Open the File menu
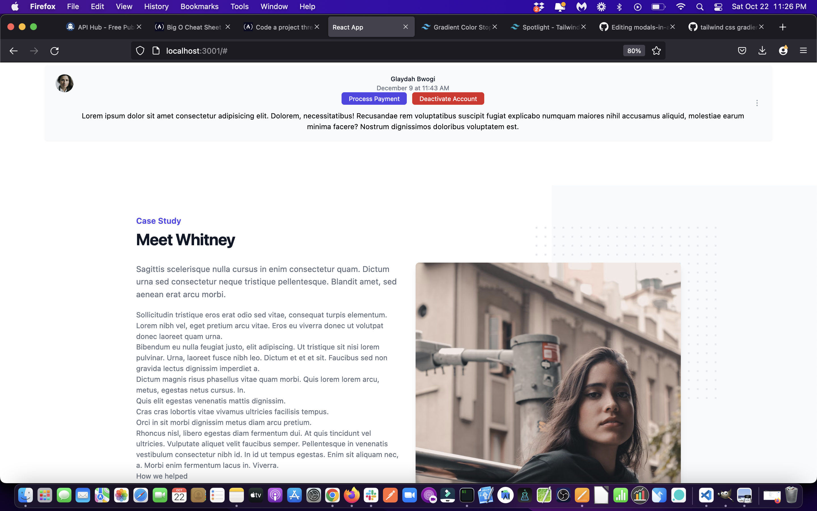Screen dimensions: 817x511 (x=73, y=7)
